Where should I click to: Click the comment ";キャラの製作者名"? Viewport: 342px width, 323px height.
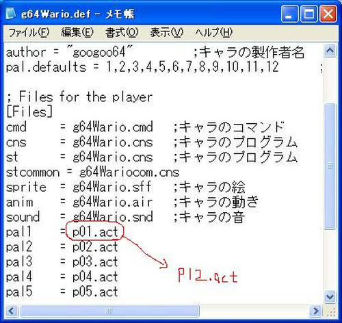[x=248, y=52]
